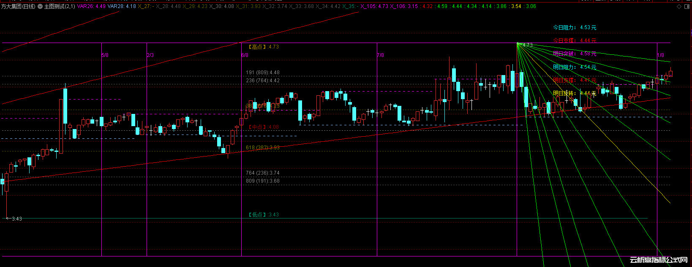Screen dimensions: 692x267
Task: Select the 【中点】:4.08 level label
Action: click(263, 127)
